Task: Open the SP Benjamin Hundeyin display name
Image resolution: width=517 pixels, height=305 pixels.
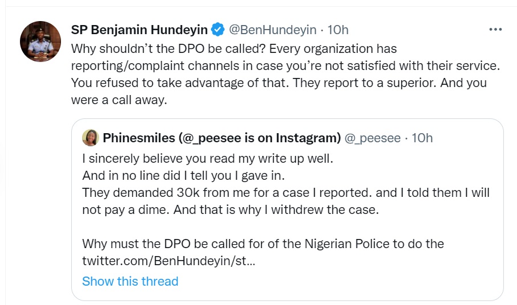Action: pos(139,30)
